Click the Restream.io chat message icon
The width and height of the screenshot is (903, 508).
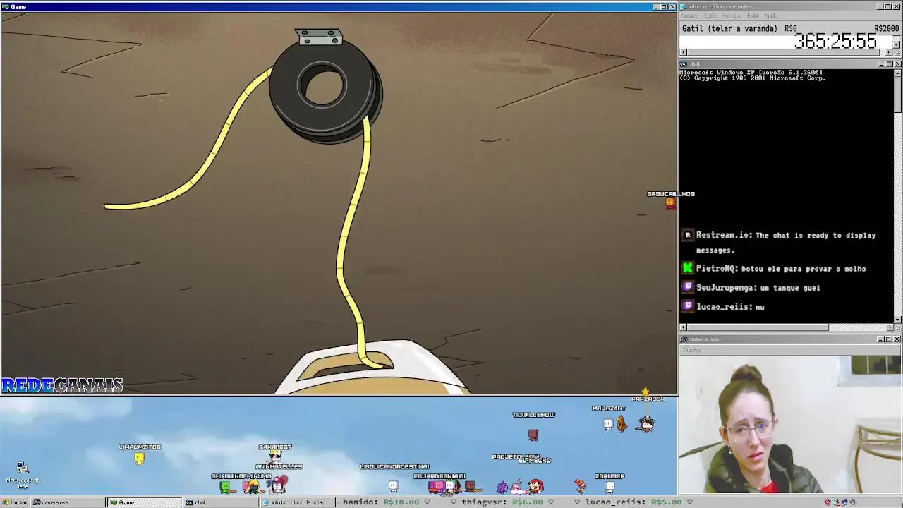point(688,235)
